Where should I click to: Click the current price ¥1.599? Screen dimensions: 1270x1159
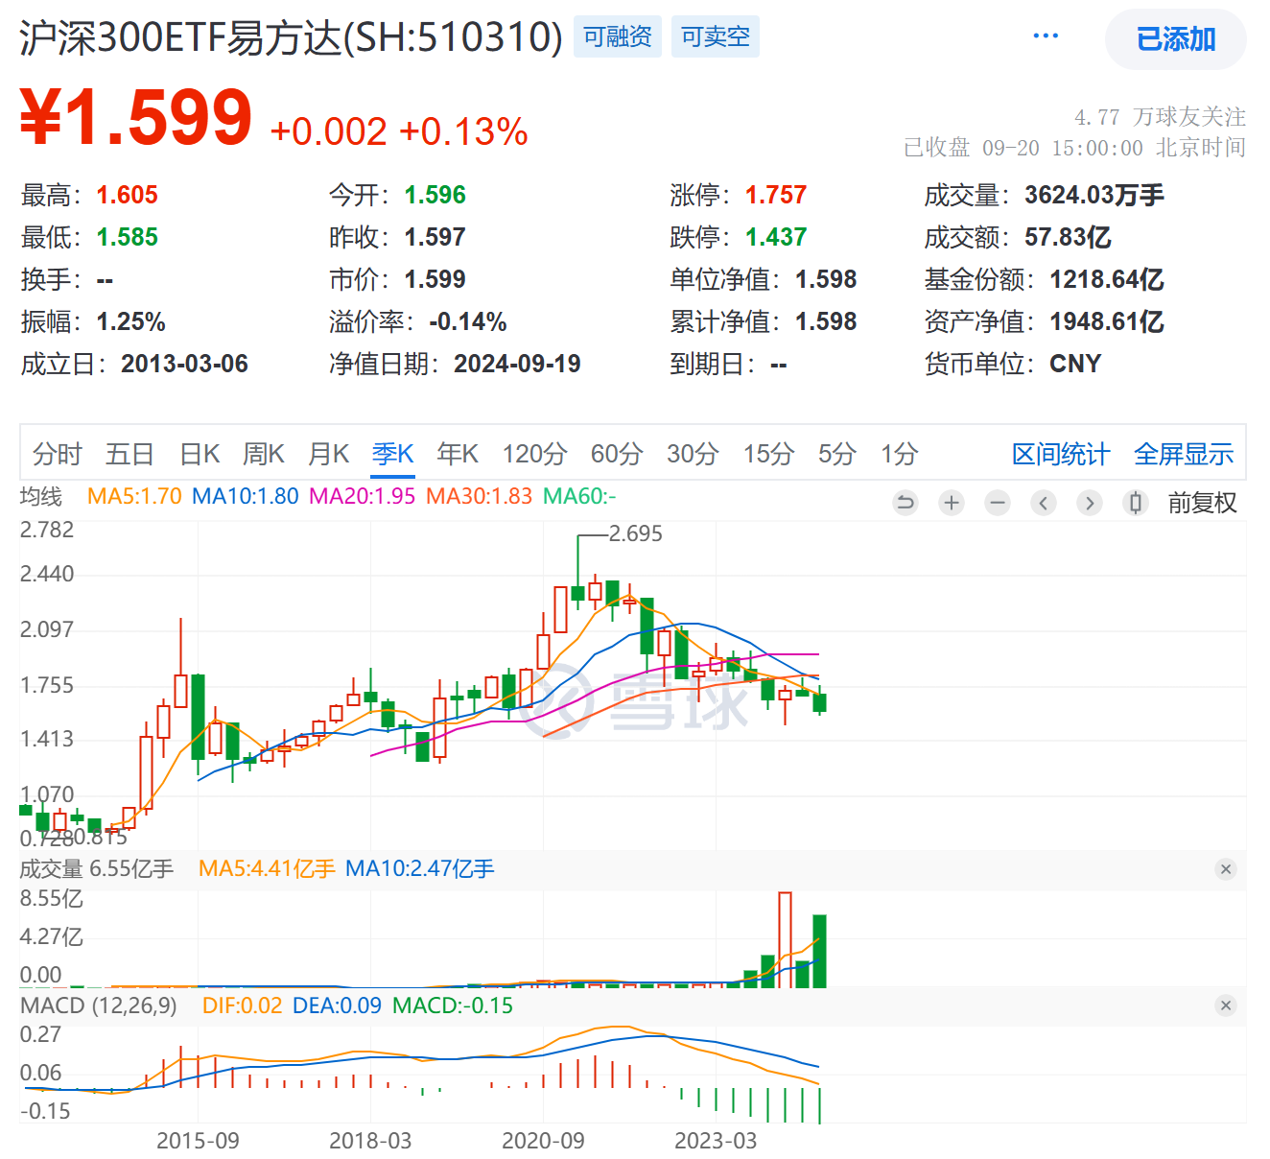click(x=136, y=118)
